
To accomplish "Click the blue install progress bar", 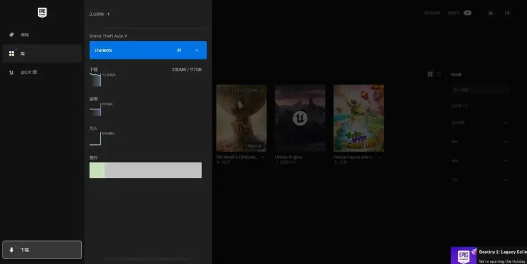I will click(148, 50).
